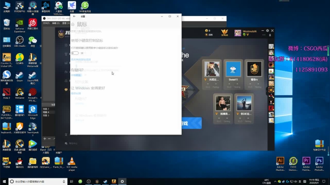Toggle the numeric keypad mouse control switch
This screenshot has height=185, width=330.
[75, 53]
